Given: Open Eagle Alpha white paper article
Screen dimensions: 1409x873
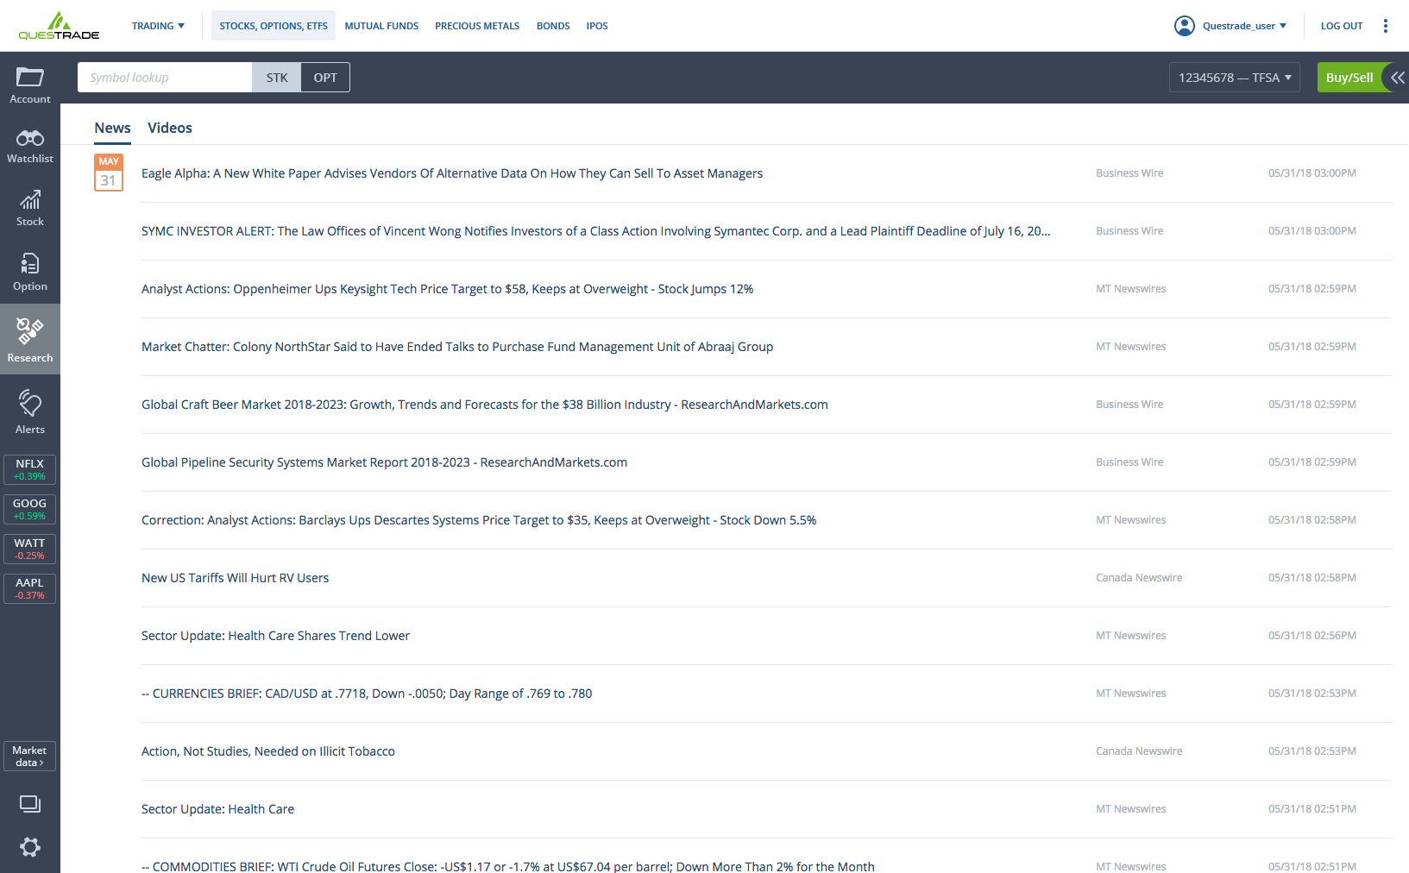Looking at the screenshot, I should pyautogui.click(x=452, y=173).
